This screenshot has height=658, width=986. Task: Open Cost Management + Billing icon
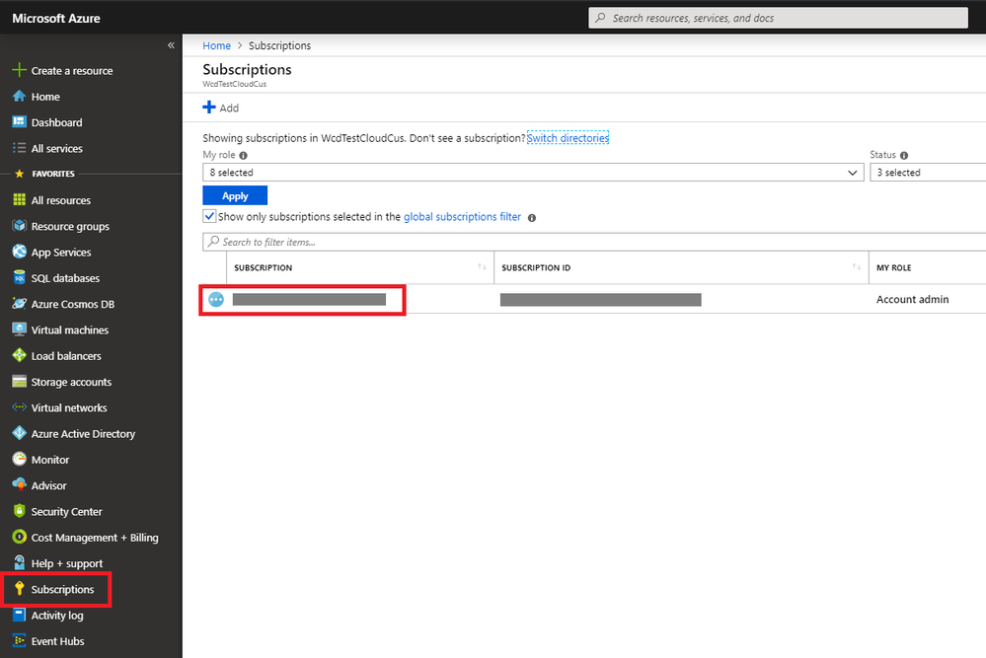(20, 537)
